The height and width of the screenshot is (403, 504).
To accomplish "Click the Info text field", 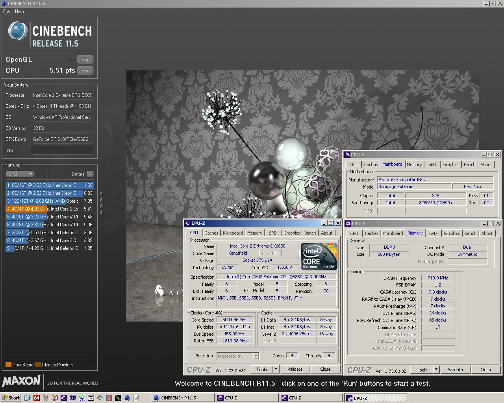I will pos(62,150).
